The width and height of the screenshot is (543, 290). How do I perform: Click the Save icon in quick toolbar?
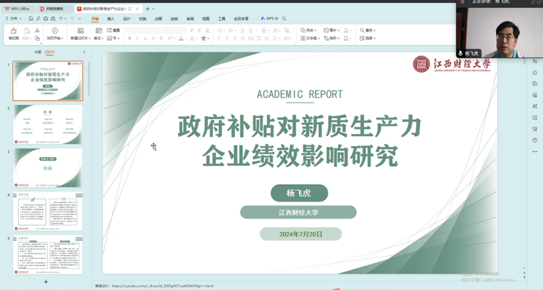pyautogui.click(x=31, y=19)
